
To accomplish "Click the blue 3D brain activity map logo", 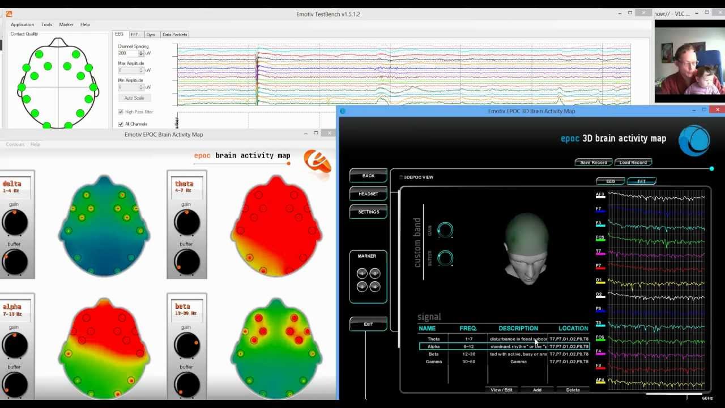I will 694,140.
